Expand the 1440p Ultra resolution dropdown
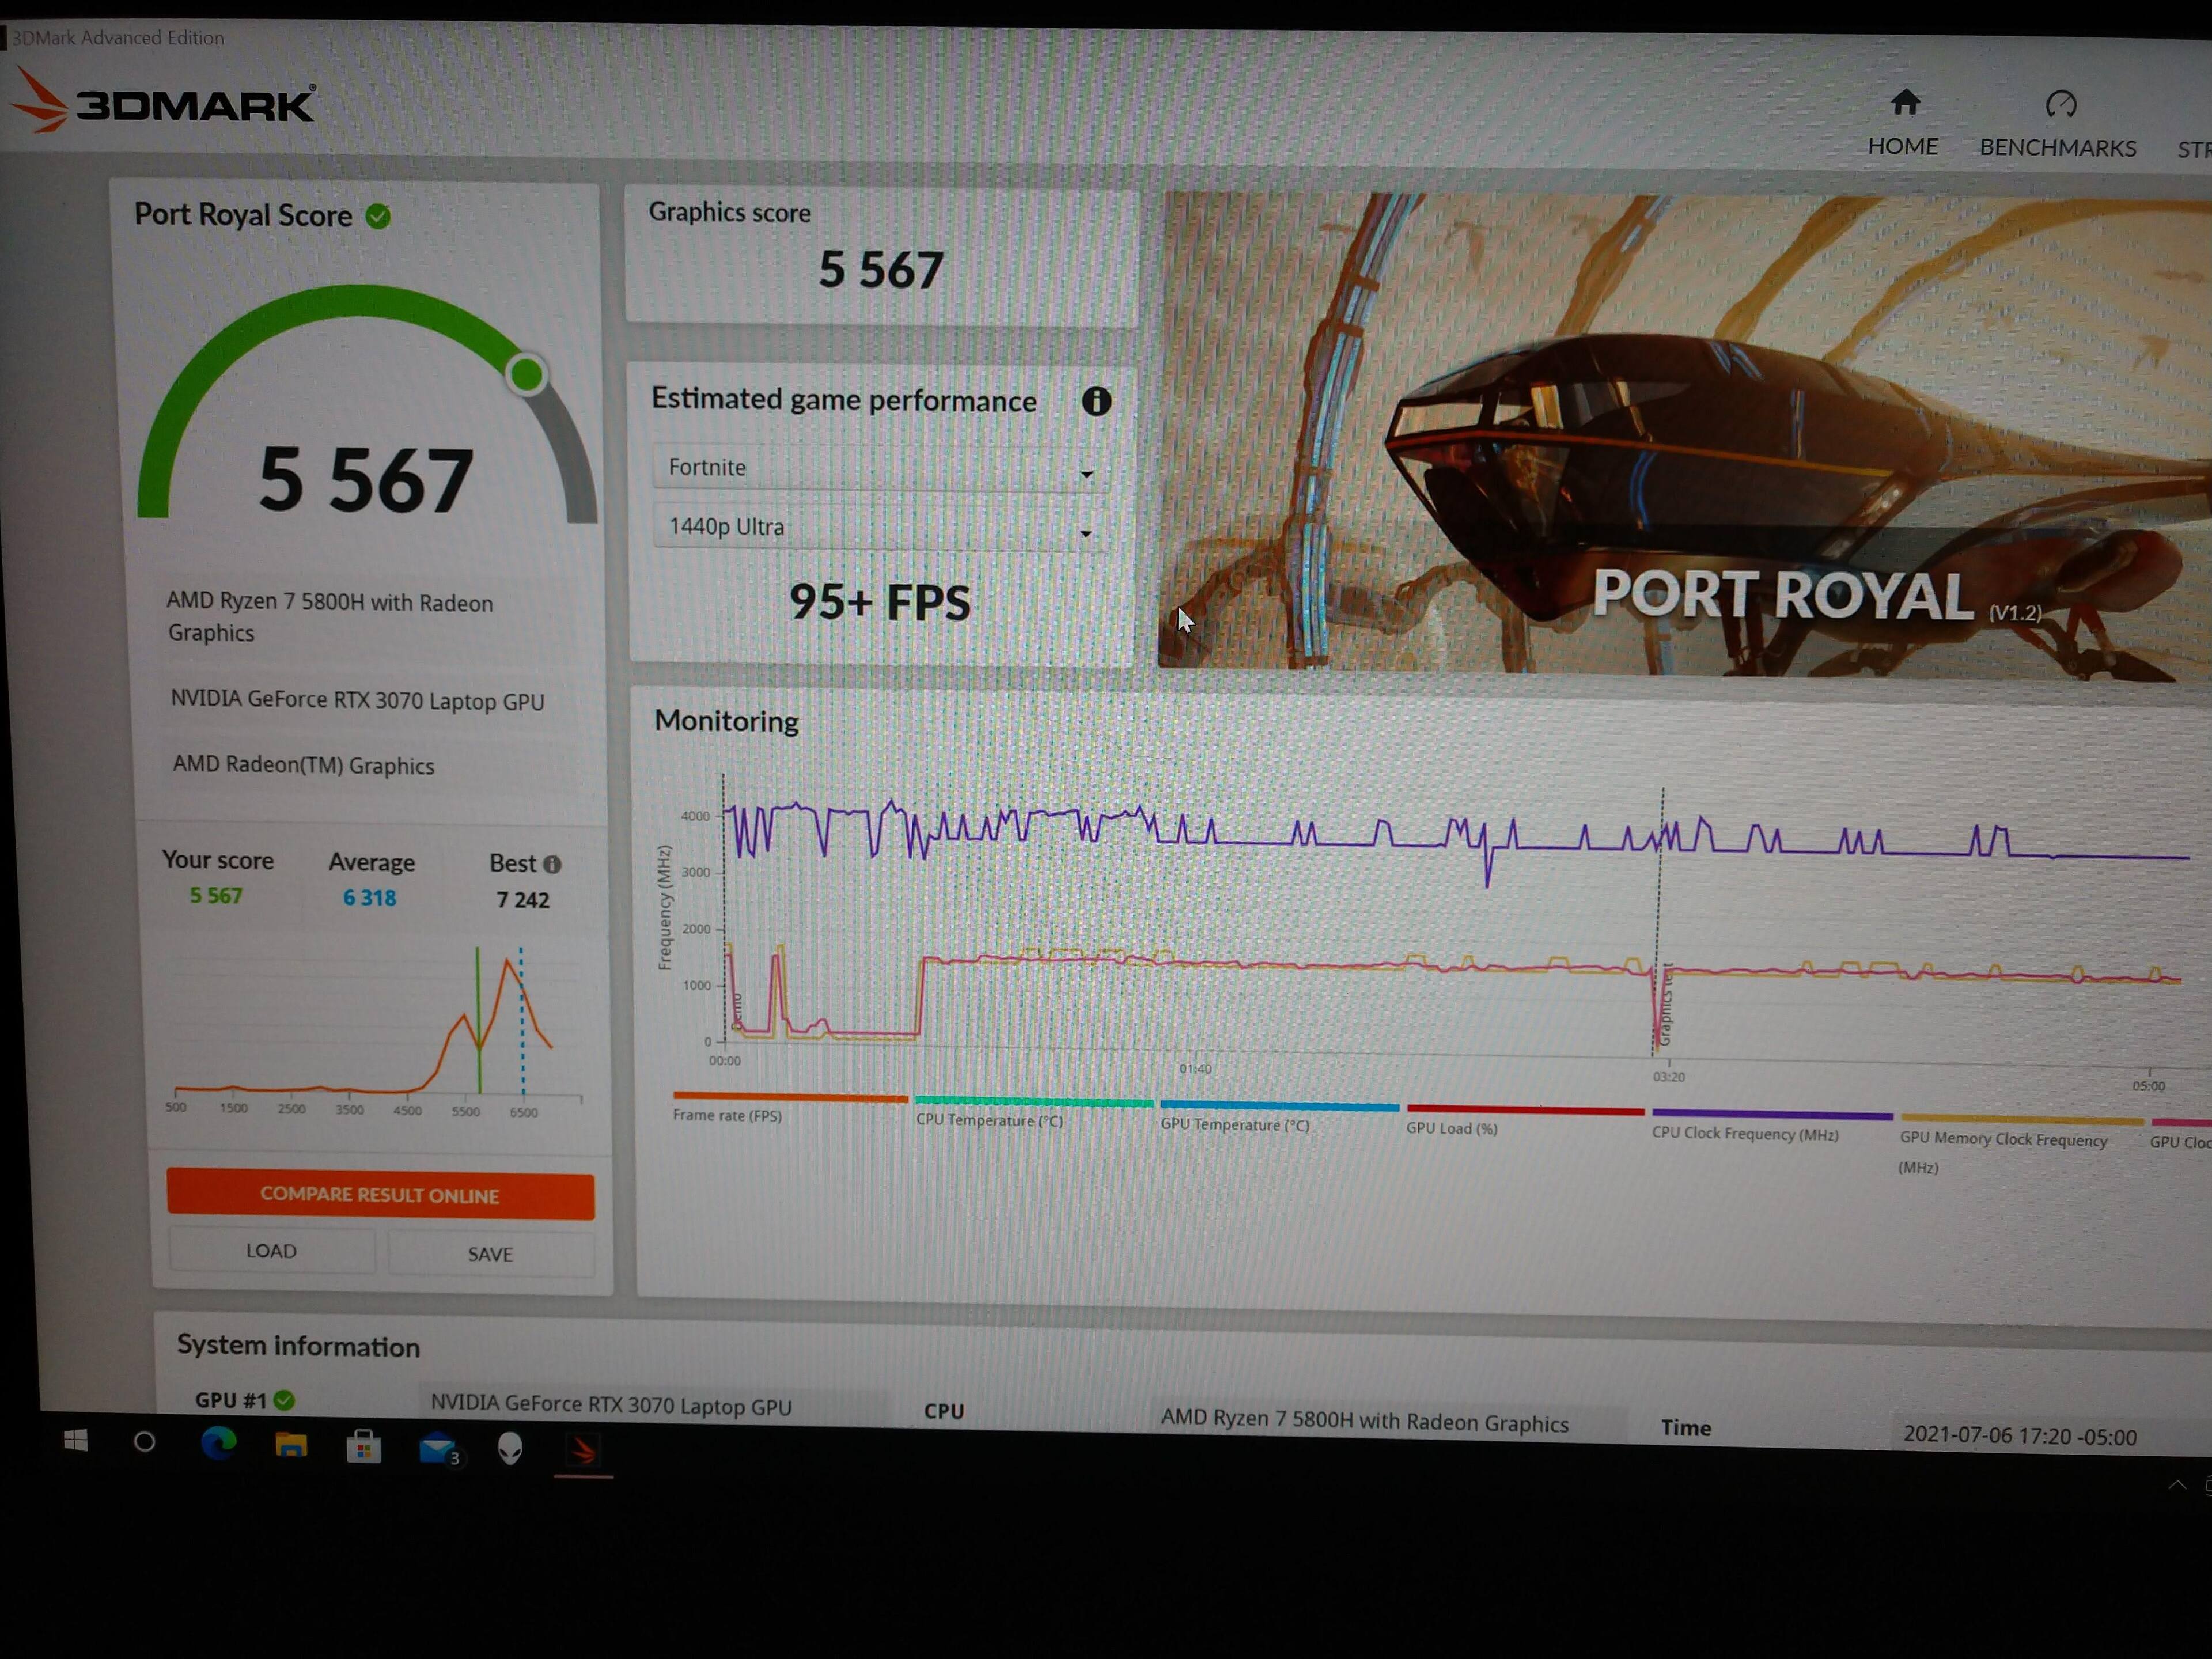Viewport: 2212px width, 1659px height. click(x=880, y=527)
